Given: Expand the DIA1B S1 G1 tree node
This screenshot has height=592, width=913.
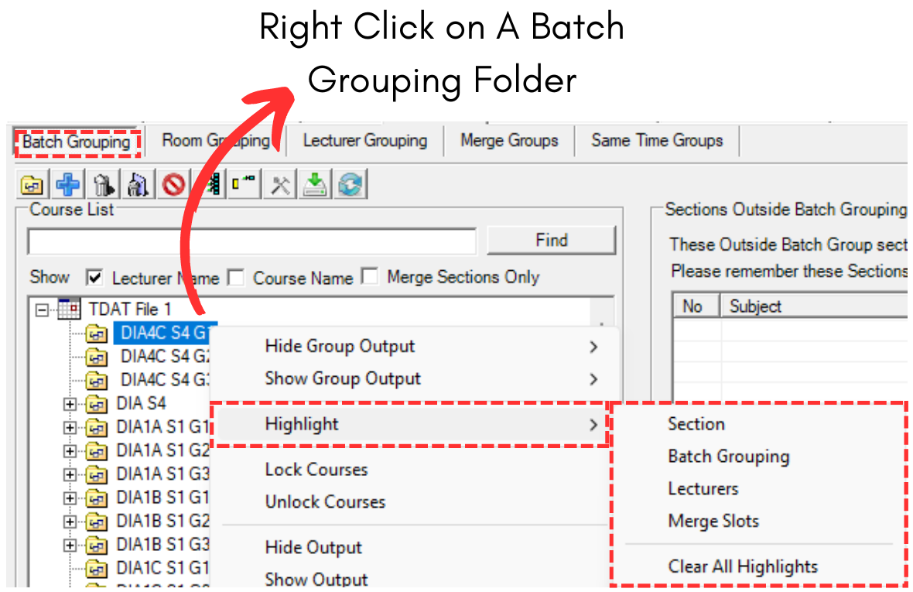Looking at the screenshot, I should (x=70, y=498).
